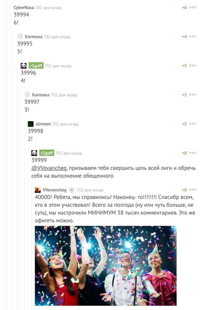Click the highlighted r3goff username on comment 39996
Image resolution: width=203 pixels, height=310 pixels.
pos(36,66)
